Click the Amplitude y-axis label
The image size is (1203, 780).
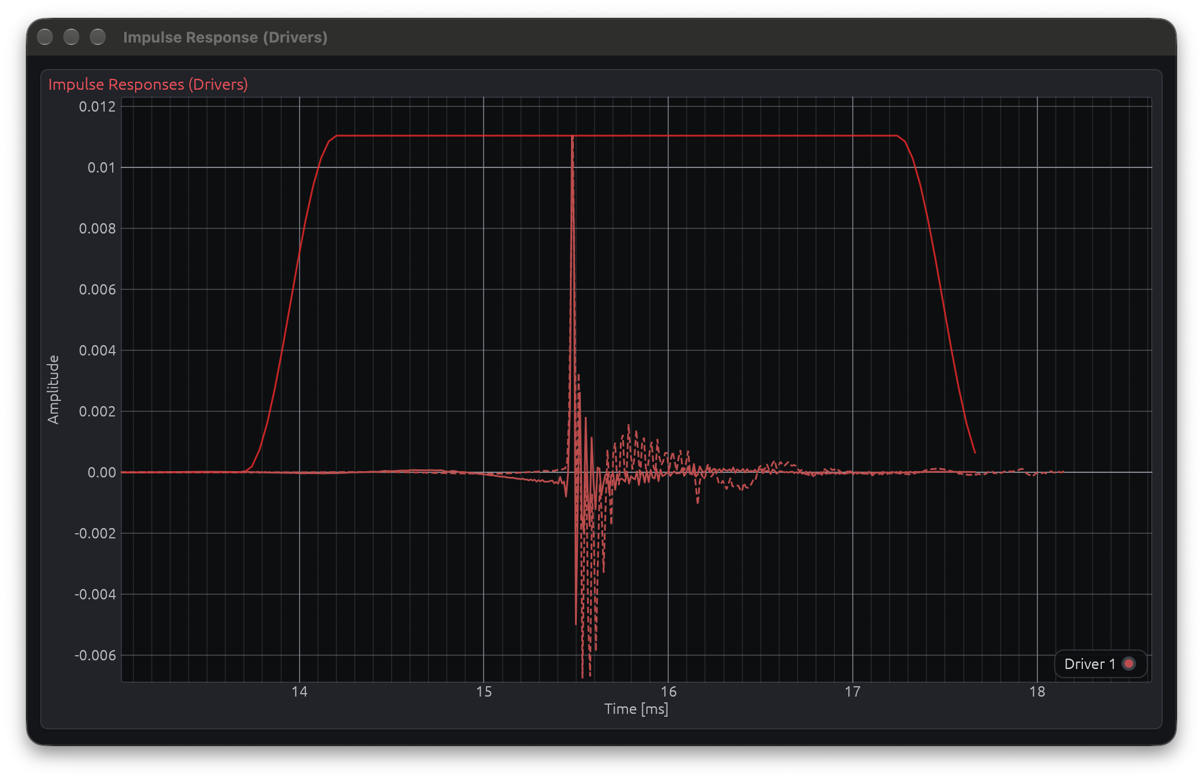(x=53, y=389)
